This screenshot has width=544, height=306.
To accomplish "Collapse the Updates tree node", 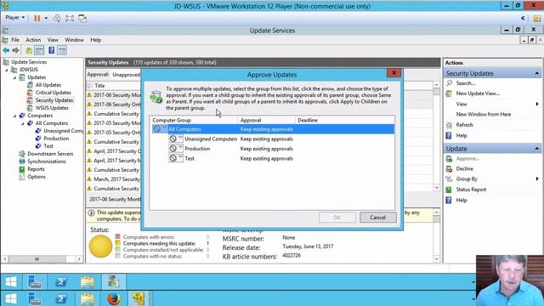I will coord(14,77).
